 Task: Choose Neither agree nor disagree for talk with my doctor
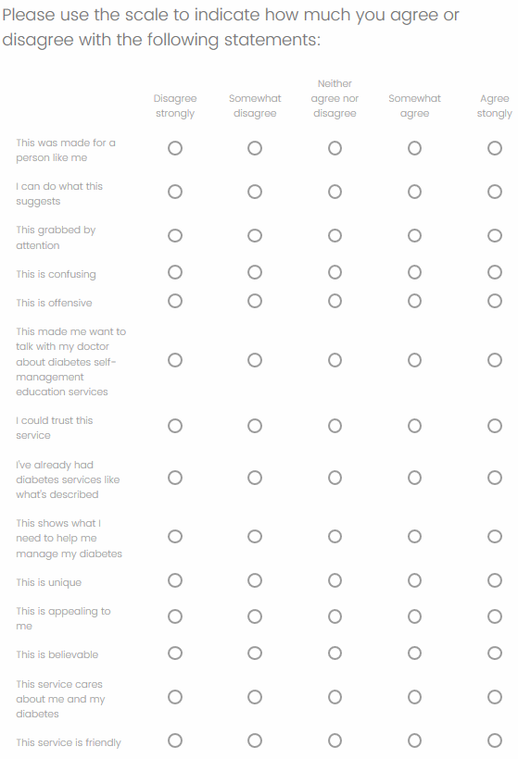[335, 360]
